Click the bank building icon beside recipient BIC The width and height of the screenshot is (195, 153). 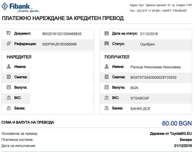[x=107, y=98]
